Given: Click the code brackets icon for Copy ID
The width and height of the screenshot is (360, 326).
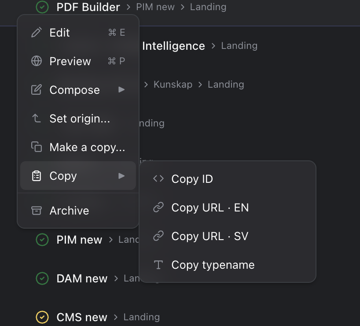Looking at the screenshot, I should point(158,178).
